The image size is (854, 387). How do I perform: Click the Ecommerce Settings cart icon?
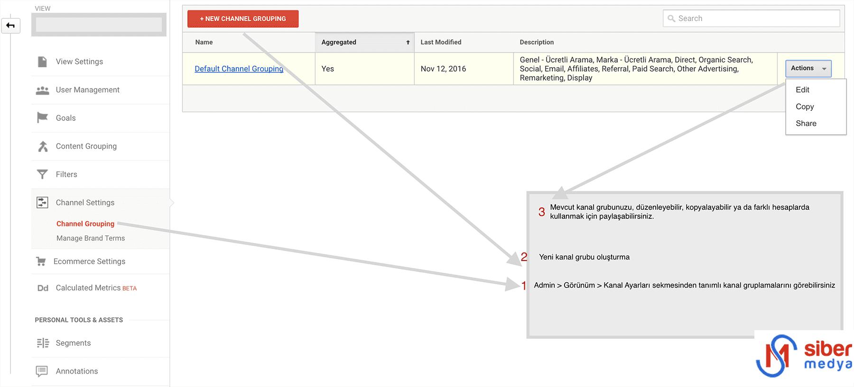41,261
